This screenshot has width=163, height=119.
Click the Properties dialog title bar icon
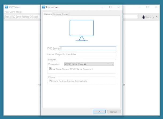tap(44, 7)
